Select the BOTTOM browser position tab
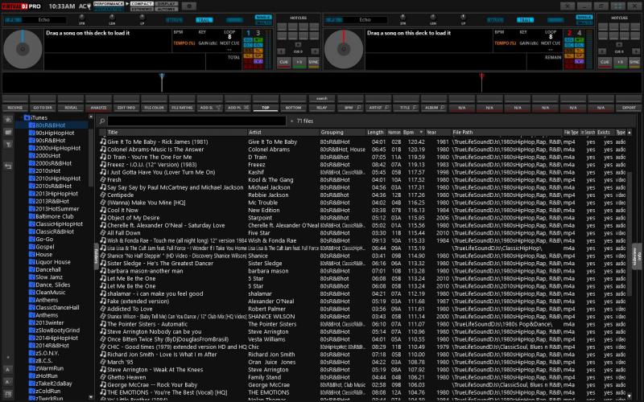This screenshot has height=402, width=644. [x=294, y=108]
